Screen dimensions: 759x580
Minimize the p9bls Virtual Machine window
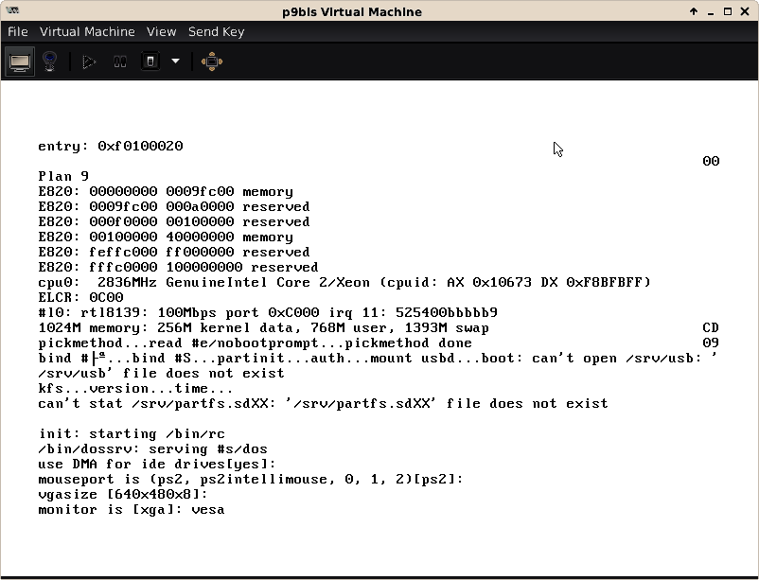coord(711,11)
